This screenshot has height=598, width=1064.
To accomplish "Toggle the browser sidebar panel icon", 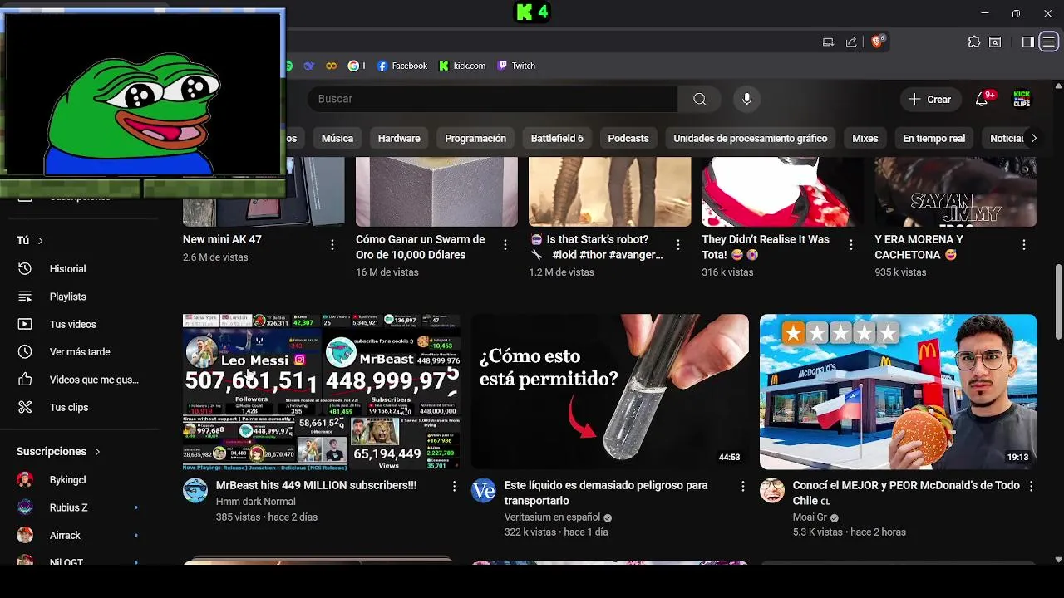I will (1028, 42).
